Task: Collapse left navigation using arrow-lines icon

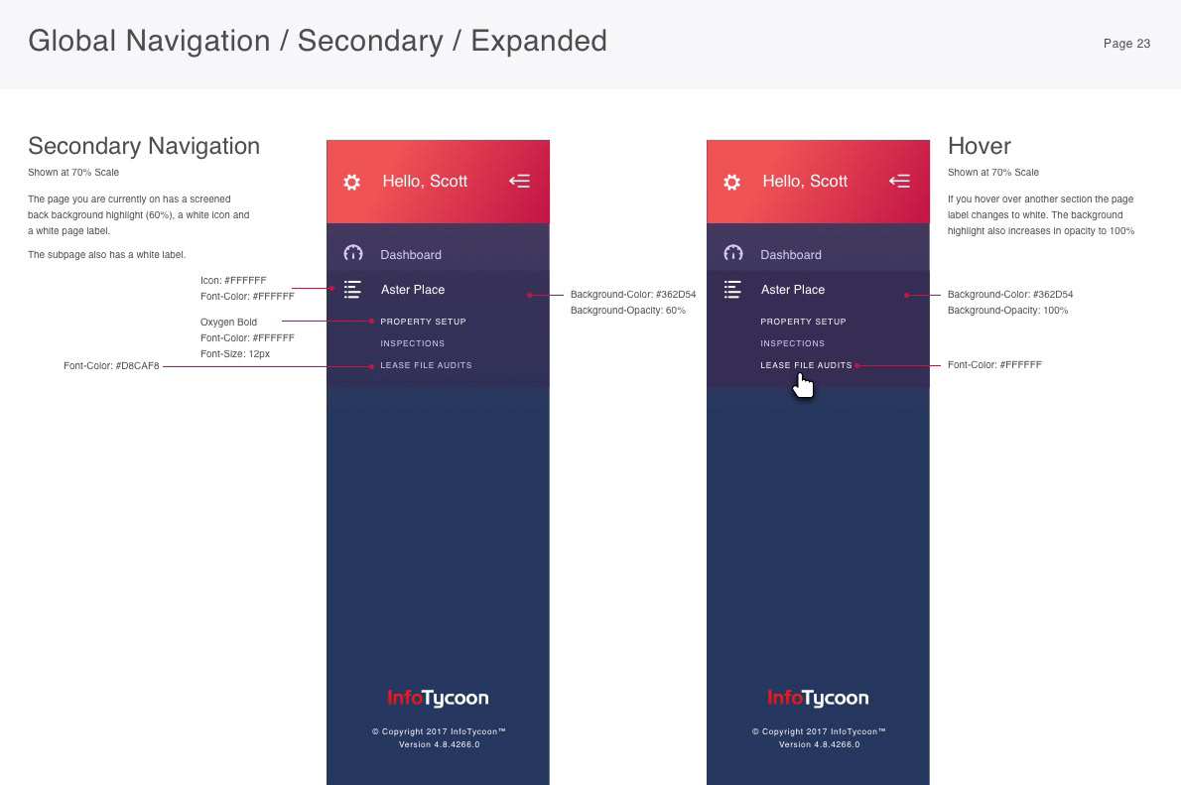Action: [x=519, y=181]
